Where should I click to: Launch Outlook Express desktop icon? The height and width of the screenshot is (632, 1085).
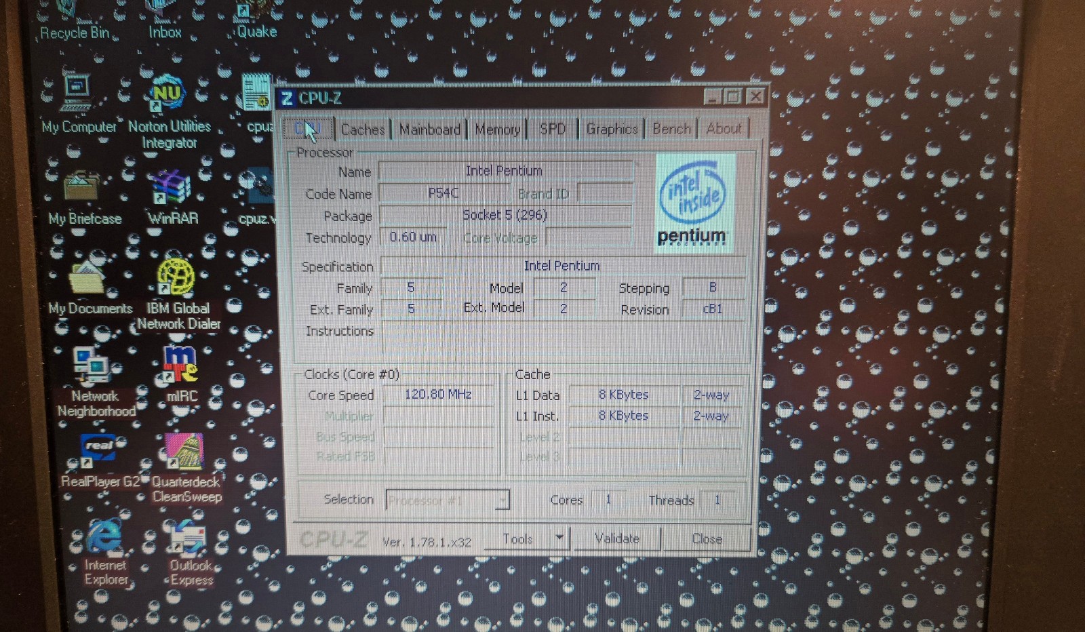tap(190, 553)
